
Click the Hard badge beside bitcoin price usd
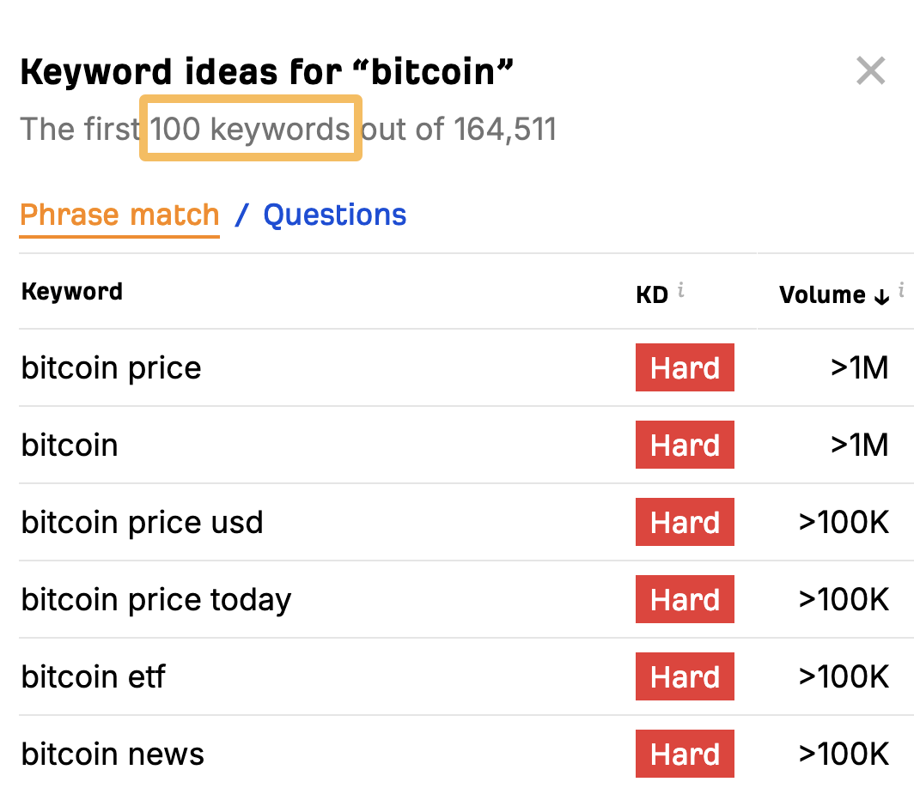click(x=685, y=522)
